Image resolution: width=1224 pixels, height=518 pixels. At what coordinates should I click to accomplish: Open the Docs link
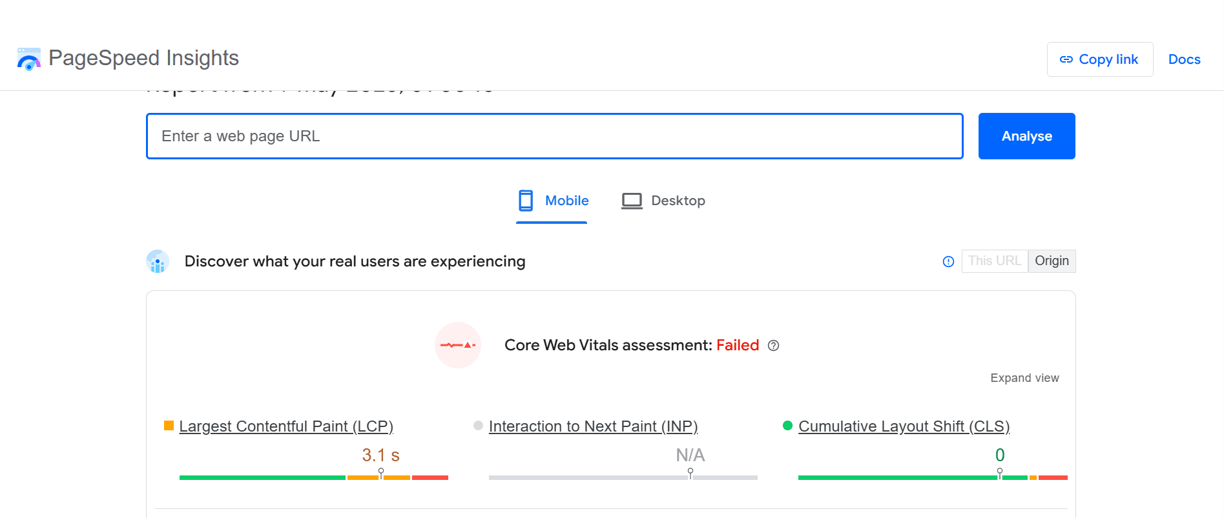coord(1184,59)
